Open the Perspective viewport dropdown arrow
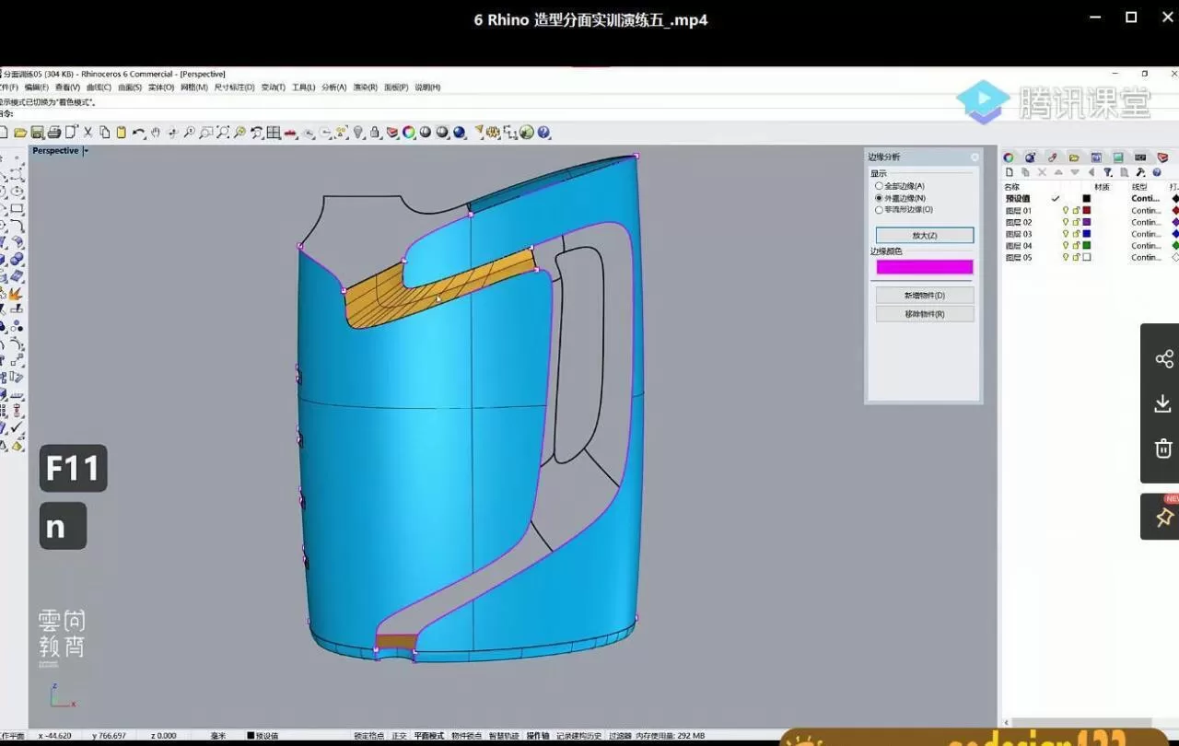 pos(86,151)
